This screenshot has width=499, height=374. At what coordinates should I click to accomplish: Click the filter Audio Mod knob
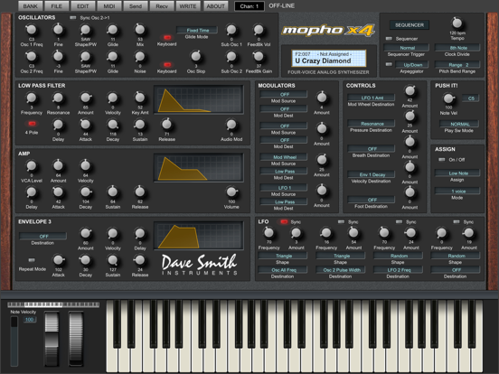pyautogui.click(x=231, y=125)
